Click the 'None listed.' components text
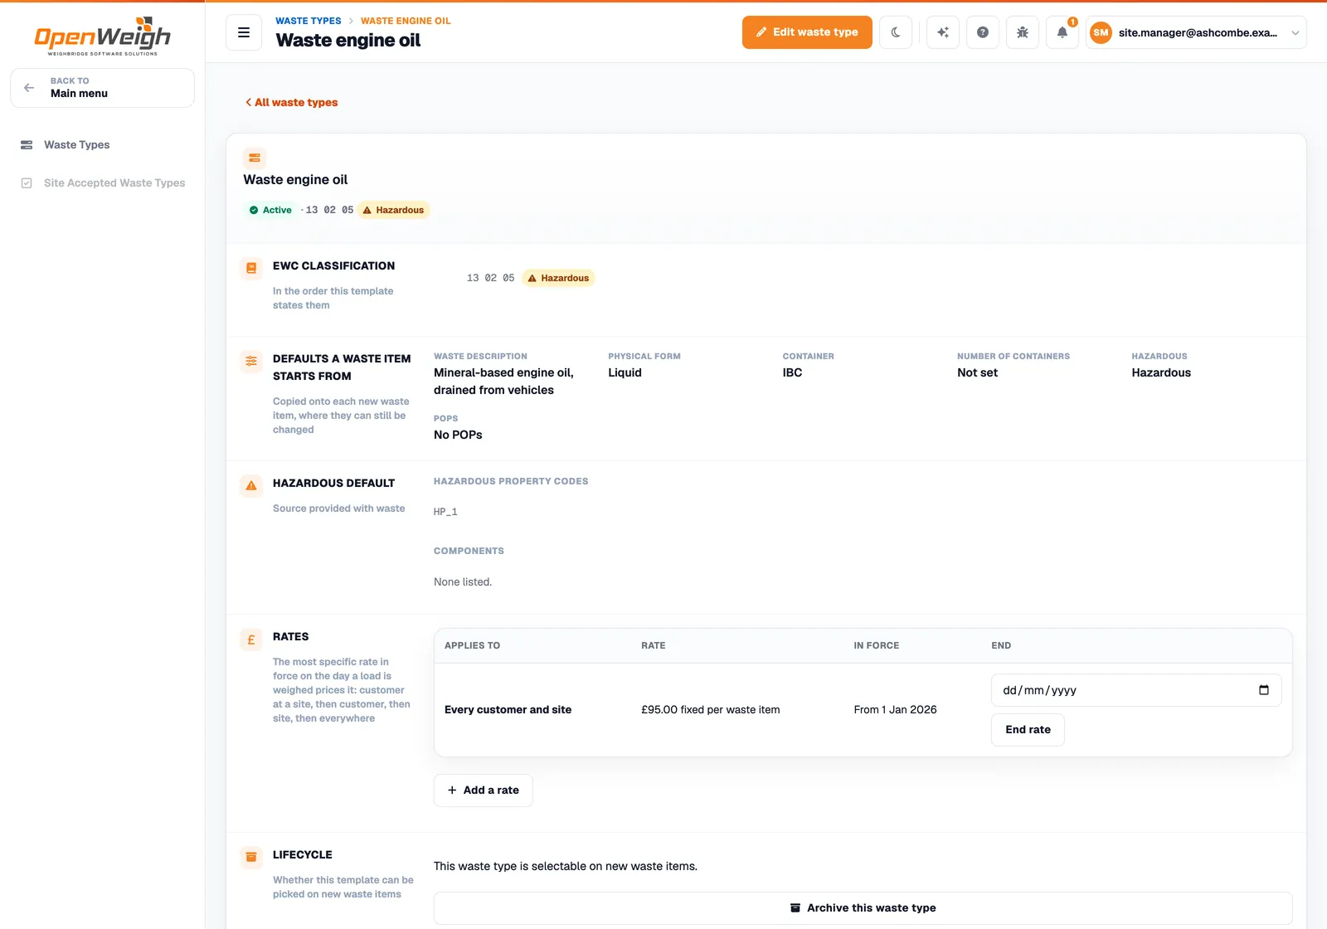Screen dimensions: 1327x929 pyautogui.click(x=463, y=582)
